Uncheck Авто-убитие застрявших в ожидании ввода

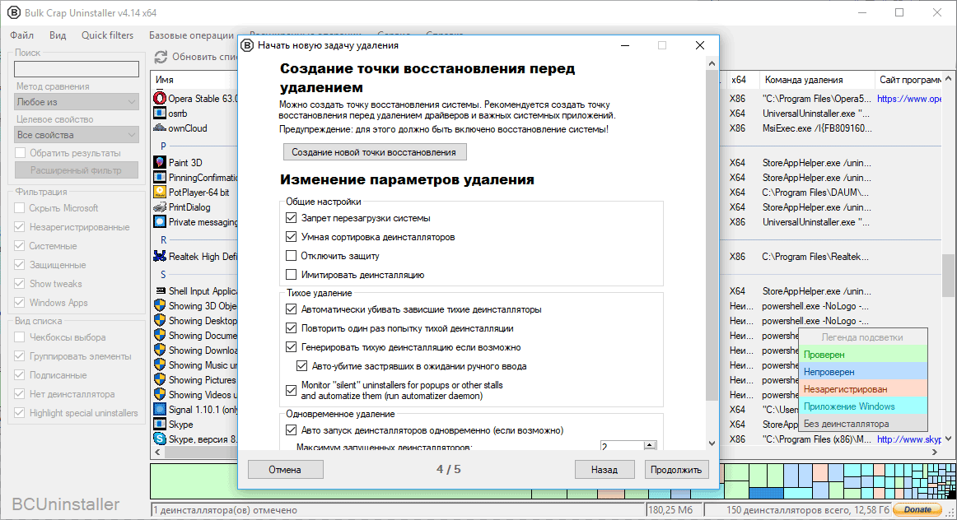301,366
